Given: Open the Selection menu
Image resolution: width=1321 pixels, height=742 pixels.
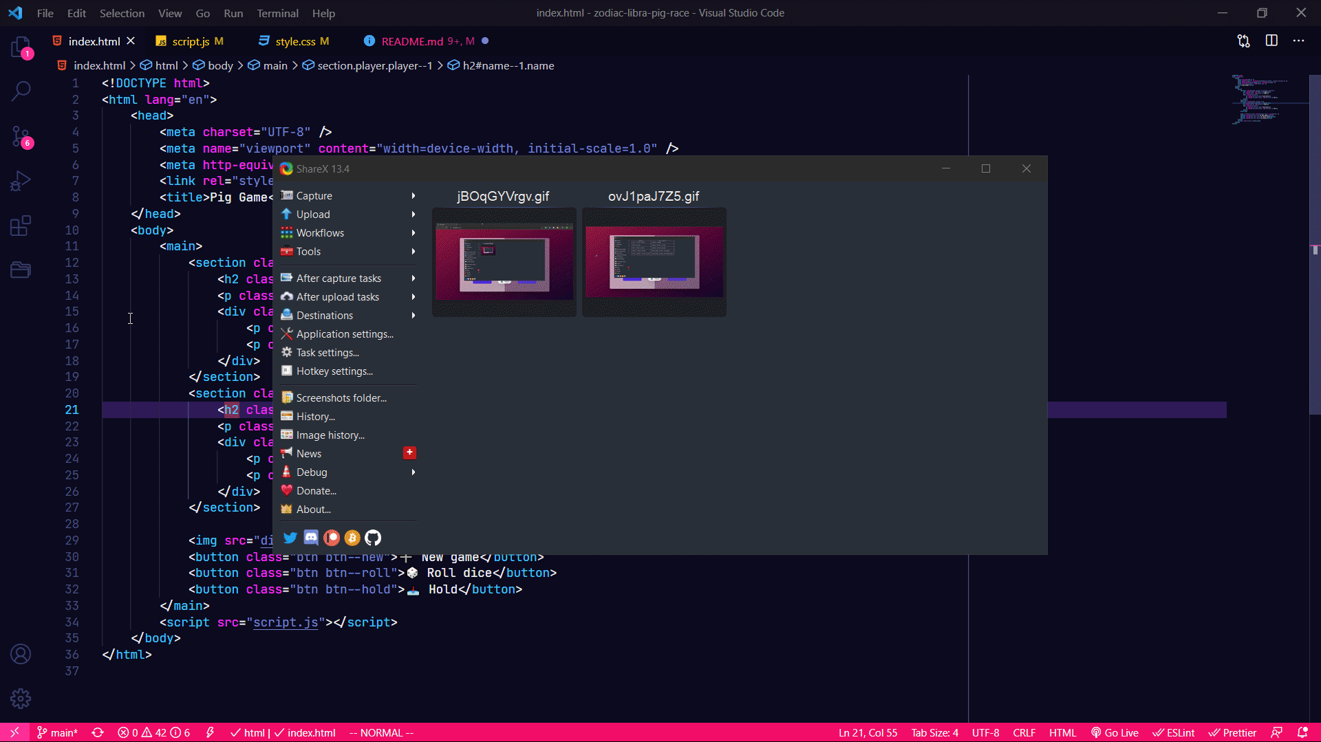Looking at the screenshot, I should coord(122,13).
